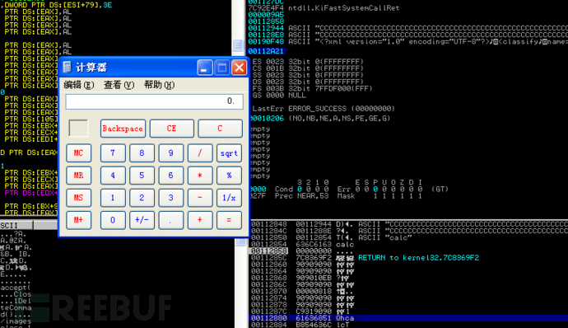
Task: Click the Backspace button in Calculator
Action: pyautogui.click(x=123, y=129)
